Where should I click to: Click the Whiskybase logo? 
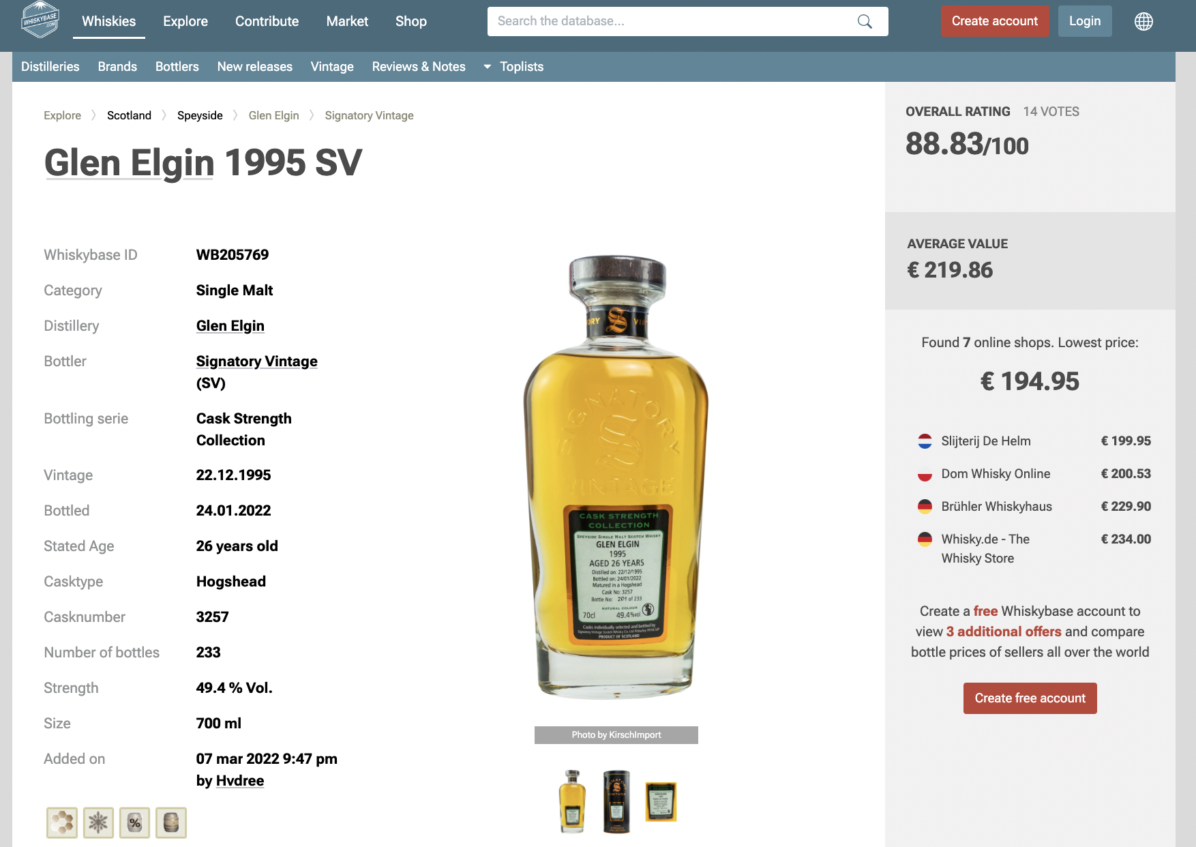tap(40, 20)
